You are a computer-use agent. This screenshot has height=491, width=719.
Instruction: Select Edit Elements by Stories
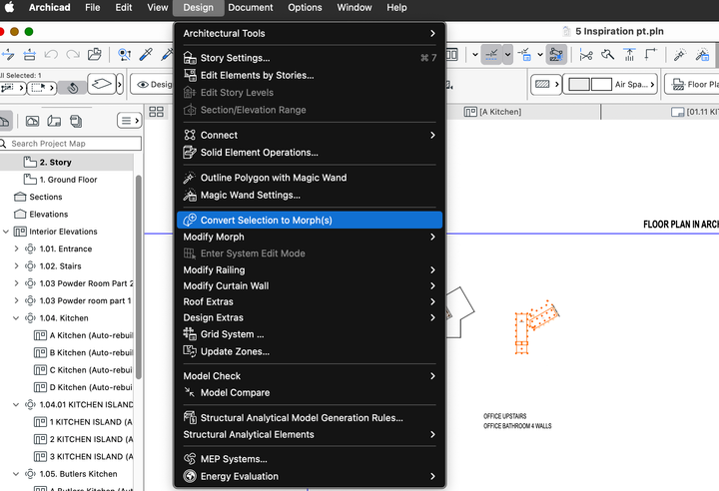pos(310,75)
